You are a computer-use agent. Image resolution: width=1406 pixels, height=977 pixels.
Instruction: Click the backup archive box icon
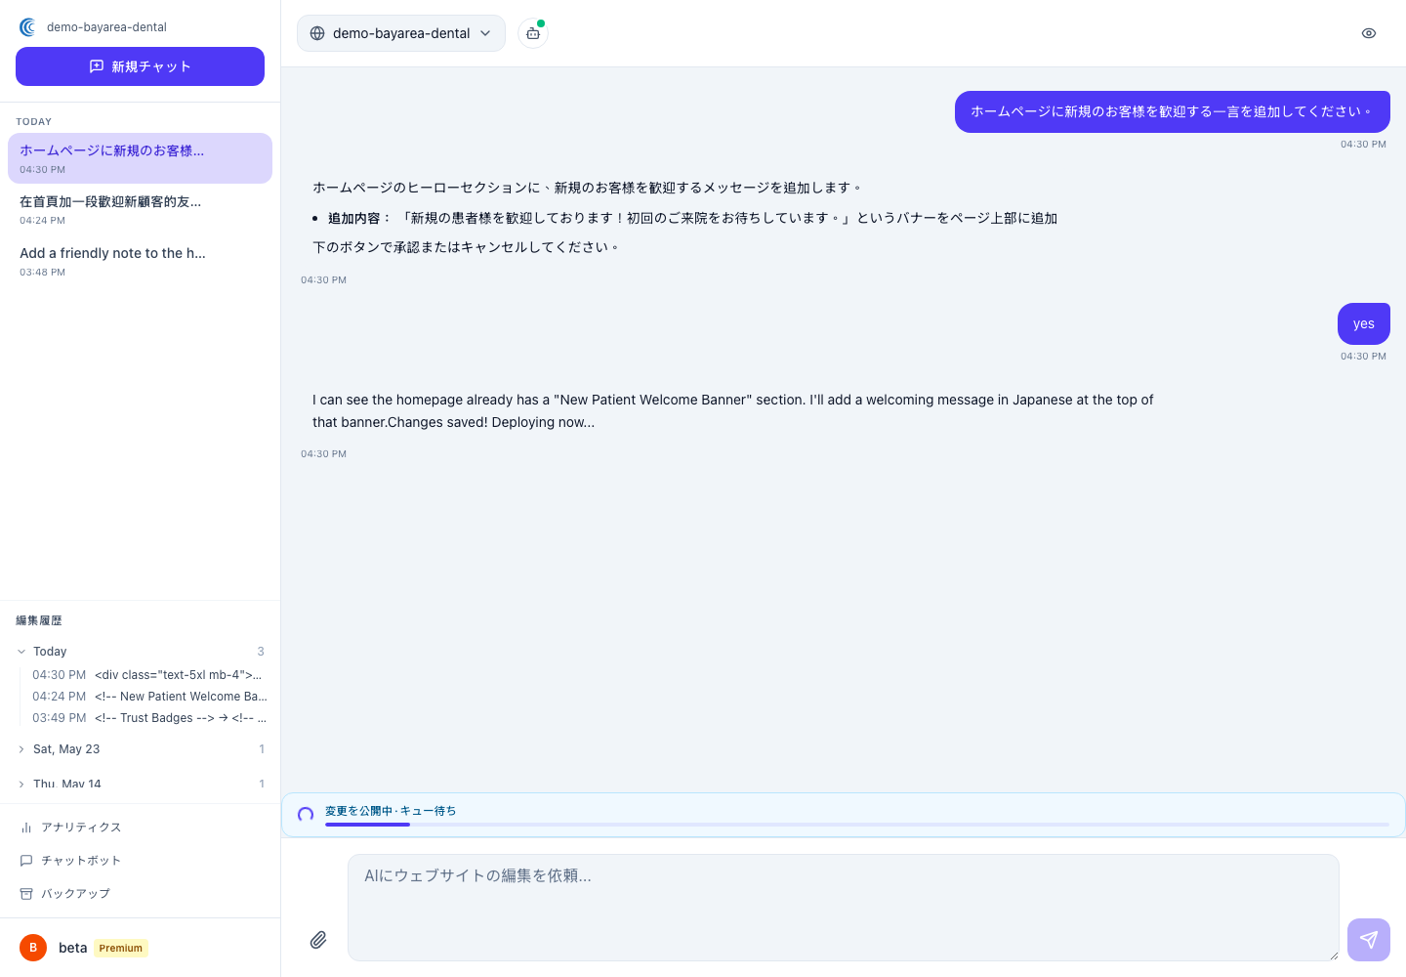point(26,894)
